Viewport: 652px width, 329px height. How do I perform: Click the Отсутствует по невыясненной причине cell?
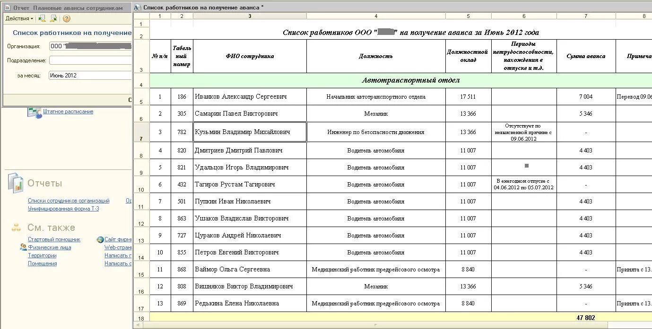[524, 132]
